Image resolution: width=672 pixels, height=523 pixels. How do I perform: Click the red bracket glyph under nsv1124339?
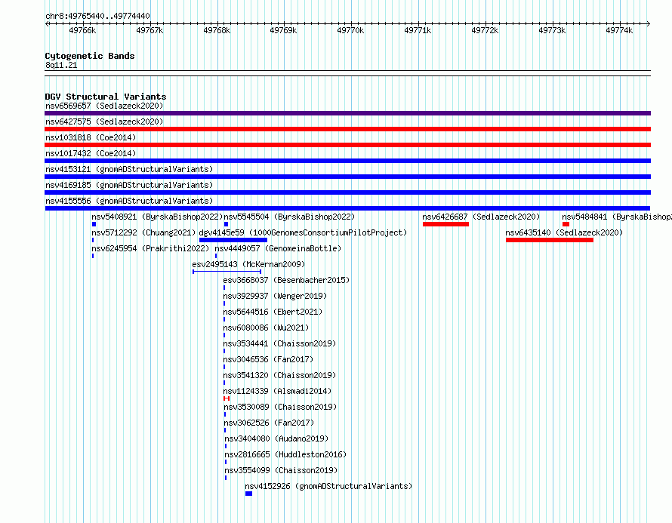coord(227,398)
